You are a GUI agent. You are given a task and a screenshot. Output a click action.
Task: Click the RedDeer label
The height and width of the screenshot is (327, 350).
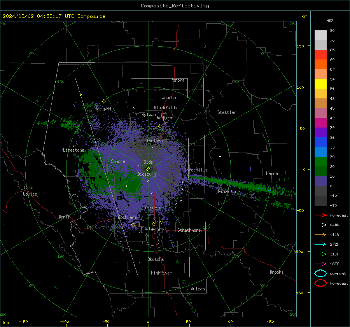tap(165, 118)
